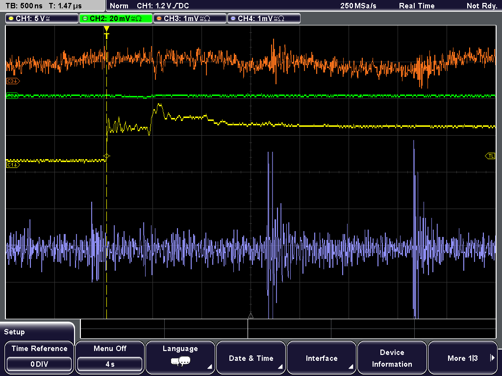The image size is (502, 376).
Task: Click the C1 ground level marker
Action: click(x=13, y=164)
